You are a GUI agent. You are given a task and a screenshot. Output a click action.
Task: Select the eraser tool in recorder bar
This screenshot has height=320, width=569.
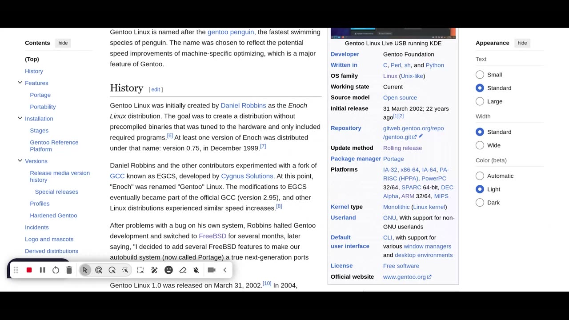[x=183, y=270]
